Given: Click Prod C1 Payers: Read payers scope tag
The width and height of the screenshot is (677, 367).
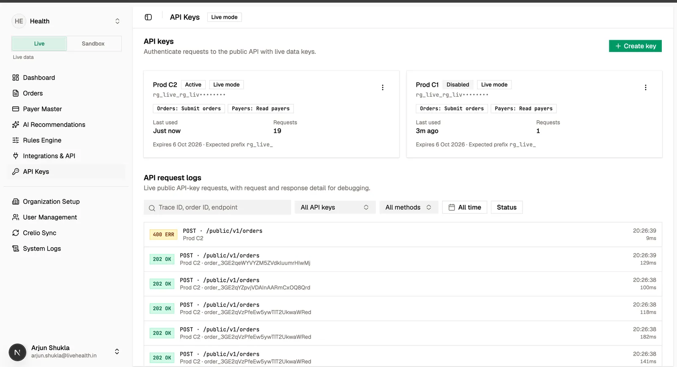Looking at the screenshot, I should 523,109.
